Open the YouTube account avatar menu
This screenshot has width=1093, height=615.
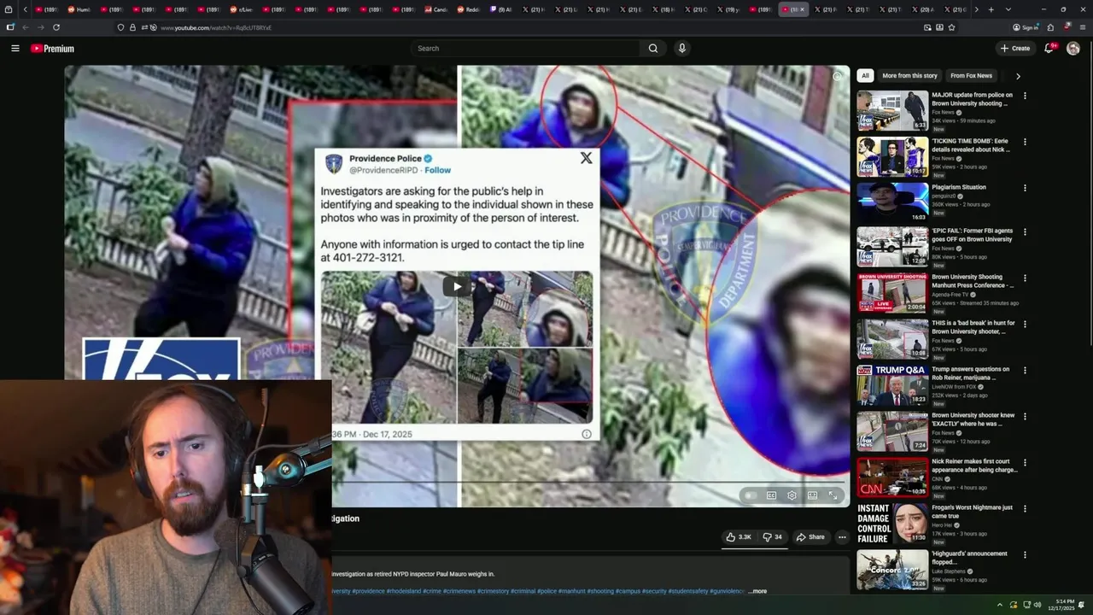pyautogui.click(x=1073, y=49)
